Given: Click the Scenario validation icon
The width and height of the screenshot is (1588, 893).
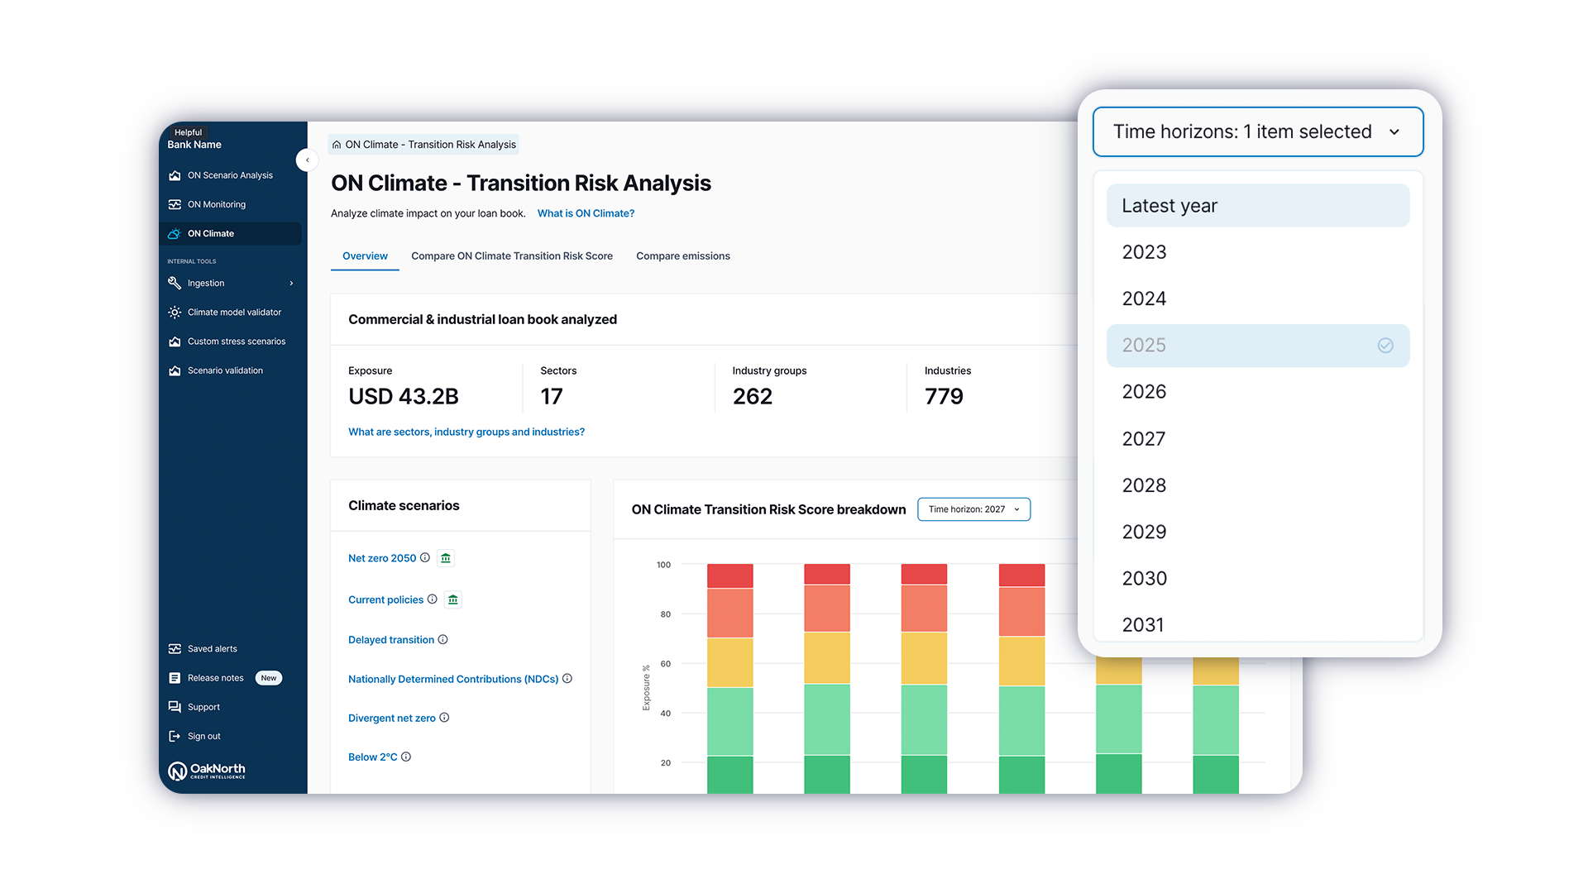Looking at the screenshot, I should click(x=175, y=370).
